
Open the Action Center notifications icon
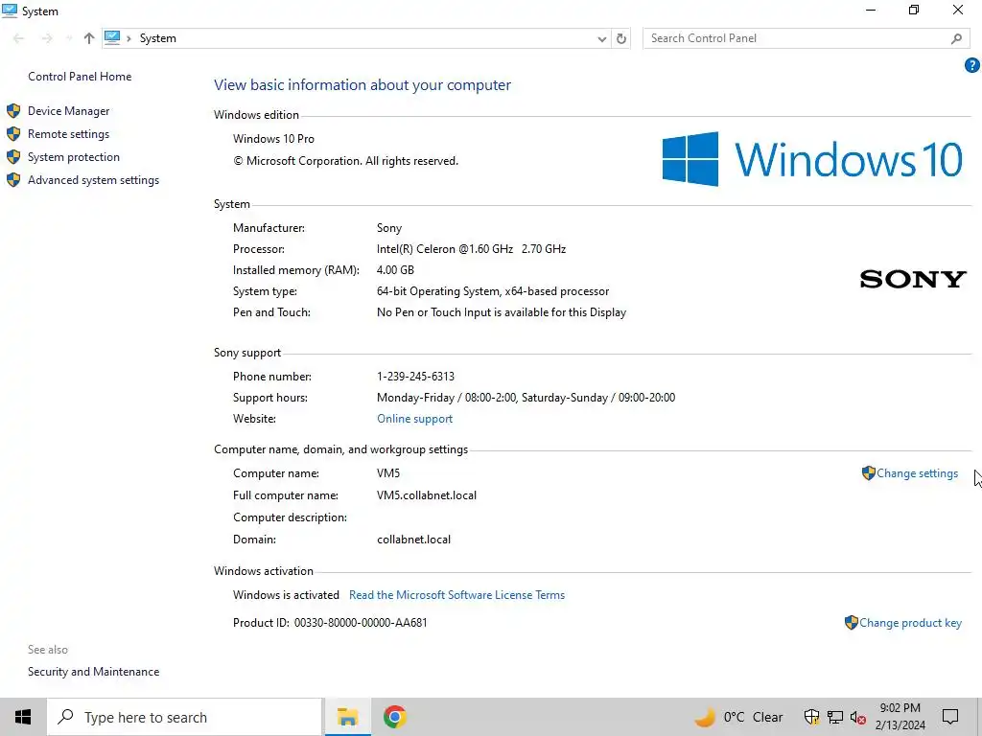pyautogui.click(x=950, y=717)
